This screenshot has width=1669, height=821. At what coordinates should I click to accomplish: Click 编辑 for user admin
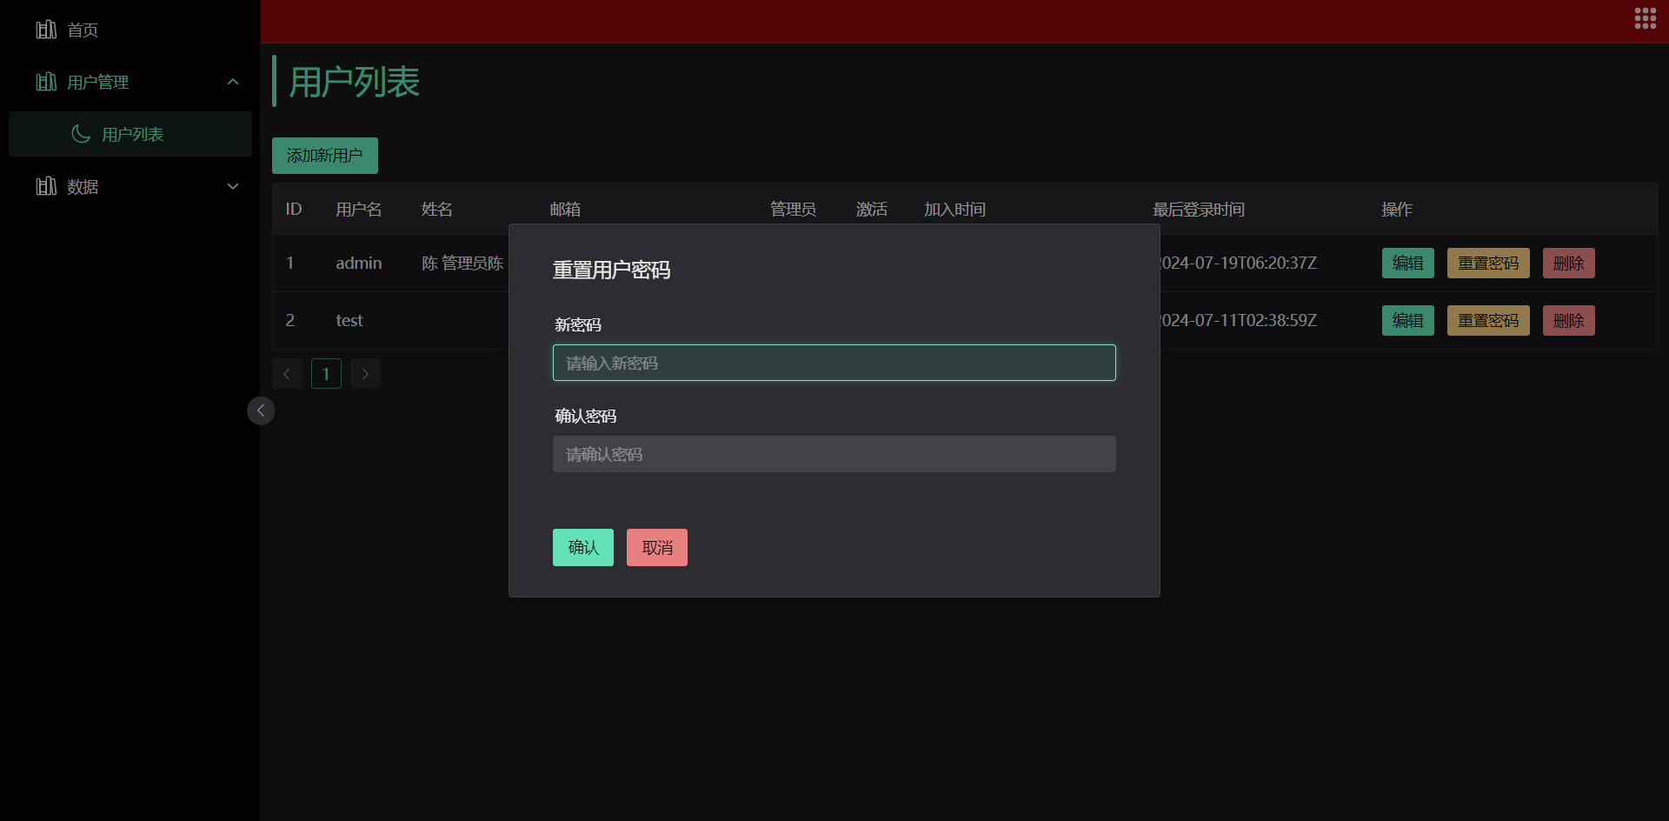[1406, 263]
